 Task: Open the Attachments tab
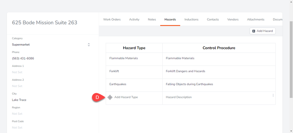255,20
